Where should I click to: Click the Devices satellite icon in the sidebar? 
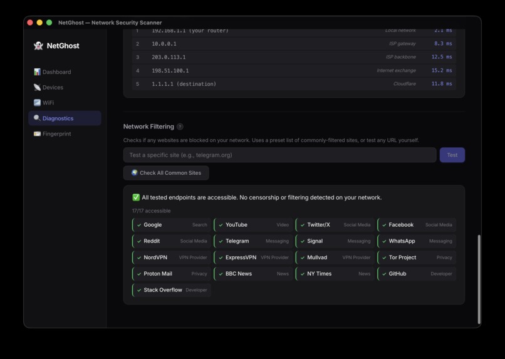point(37,87)
